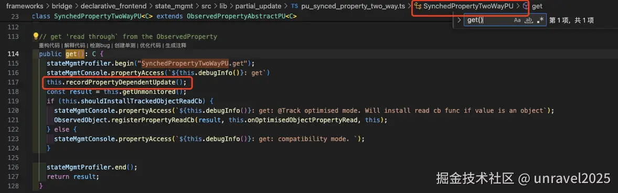Open the 'get' method breadcrumb

[537, 6]
